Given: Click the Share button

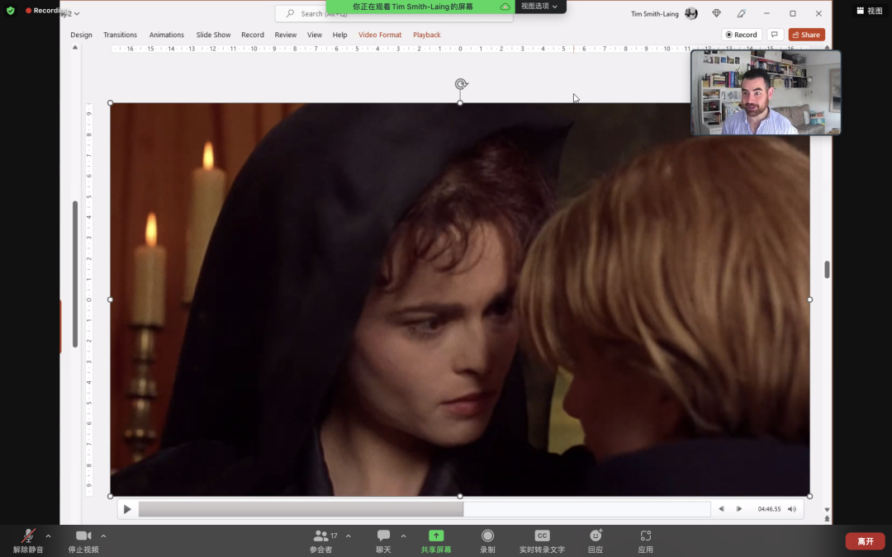Looking at the screenshot, I should 807,35.
